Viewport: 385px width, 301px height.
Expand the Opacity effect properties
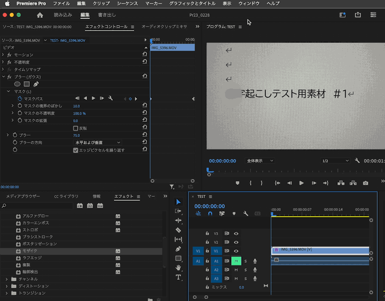pos(3,62)
